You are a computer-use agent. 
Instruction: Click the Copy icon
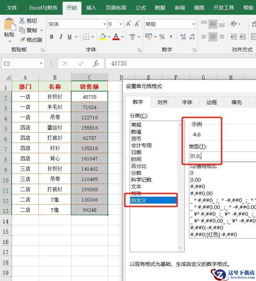click(x=22, y=30)
